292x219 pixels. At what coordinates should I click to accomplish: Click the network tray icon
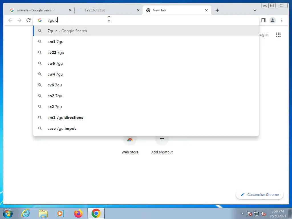point(256,214)
